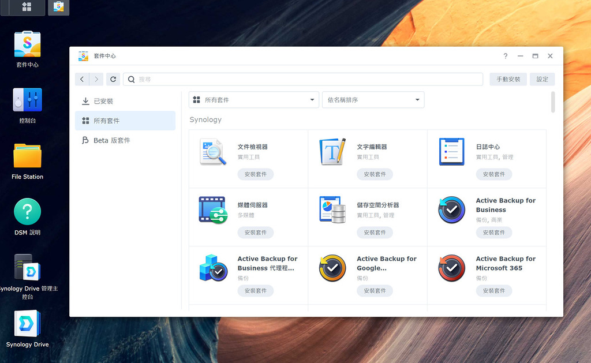Launch Synology Drive from the desktop
Viewport: 591px width, 363px height.
(27, 323)
